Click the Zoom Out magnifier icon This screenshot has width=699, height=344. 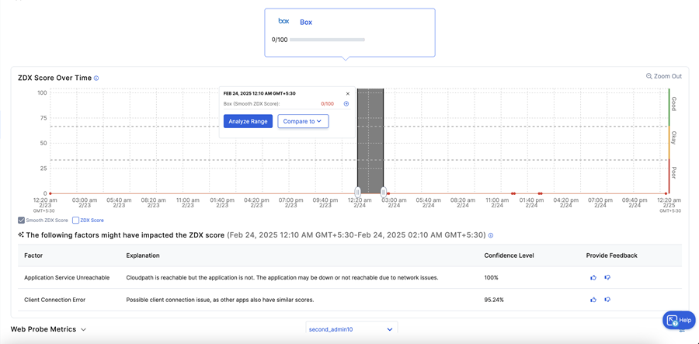[x=649, y=76]
